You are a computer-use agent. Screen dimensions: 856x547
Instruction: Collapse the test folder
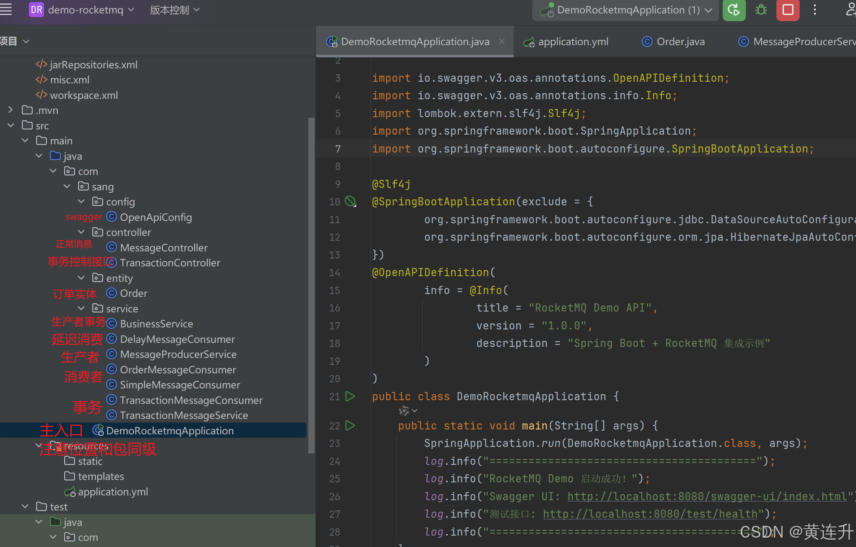click(25, 506)
